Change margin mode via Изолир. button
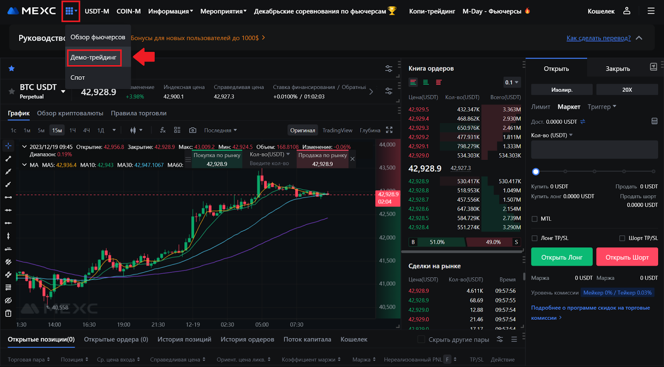The image size is (664, 367). 562,89
